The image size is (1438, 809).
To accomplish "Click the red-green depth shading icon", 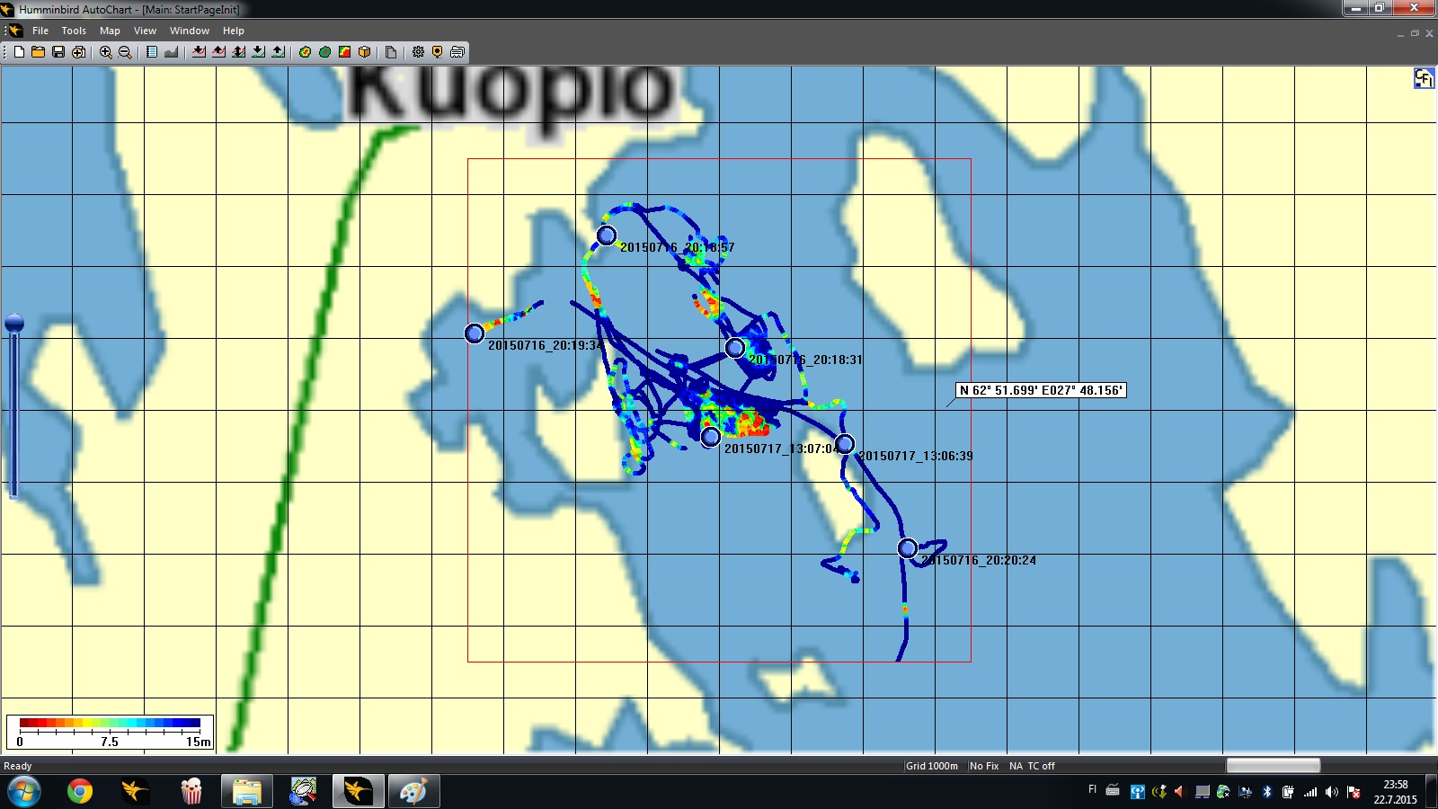I will tap(345, 52).
